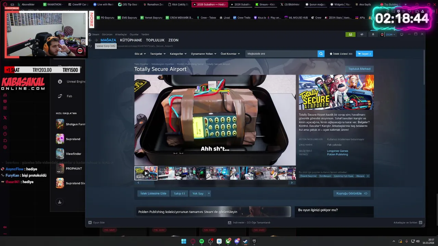Click the Big Picture mode monitor icon
438x246 pixels.
(402, 35)
